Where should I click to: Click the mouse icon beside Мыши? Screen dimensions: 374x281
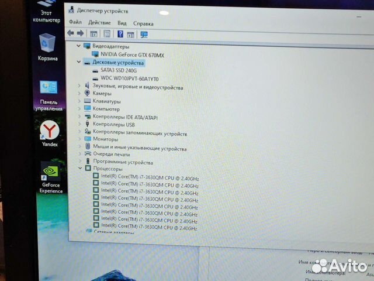88,146
